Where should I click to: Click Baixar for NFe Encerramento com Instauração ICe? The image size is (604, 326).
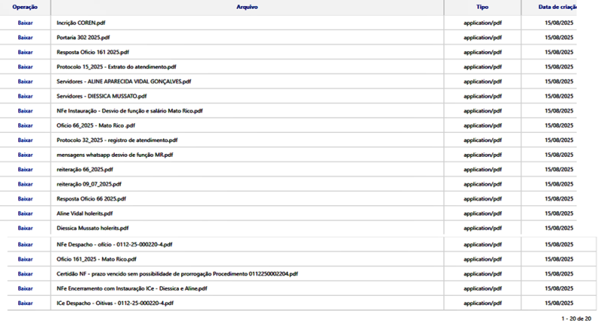point(25,288)
